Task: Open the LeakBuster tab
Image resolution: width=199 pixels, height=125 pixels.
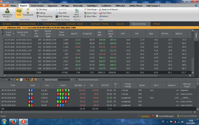Action: pyautogui.click(x=106, y=6)
